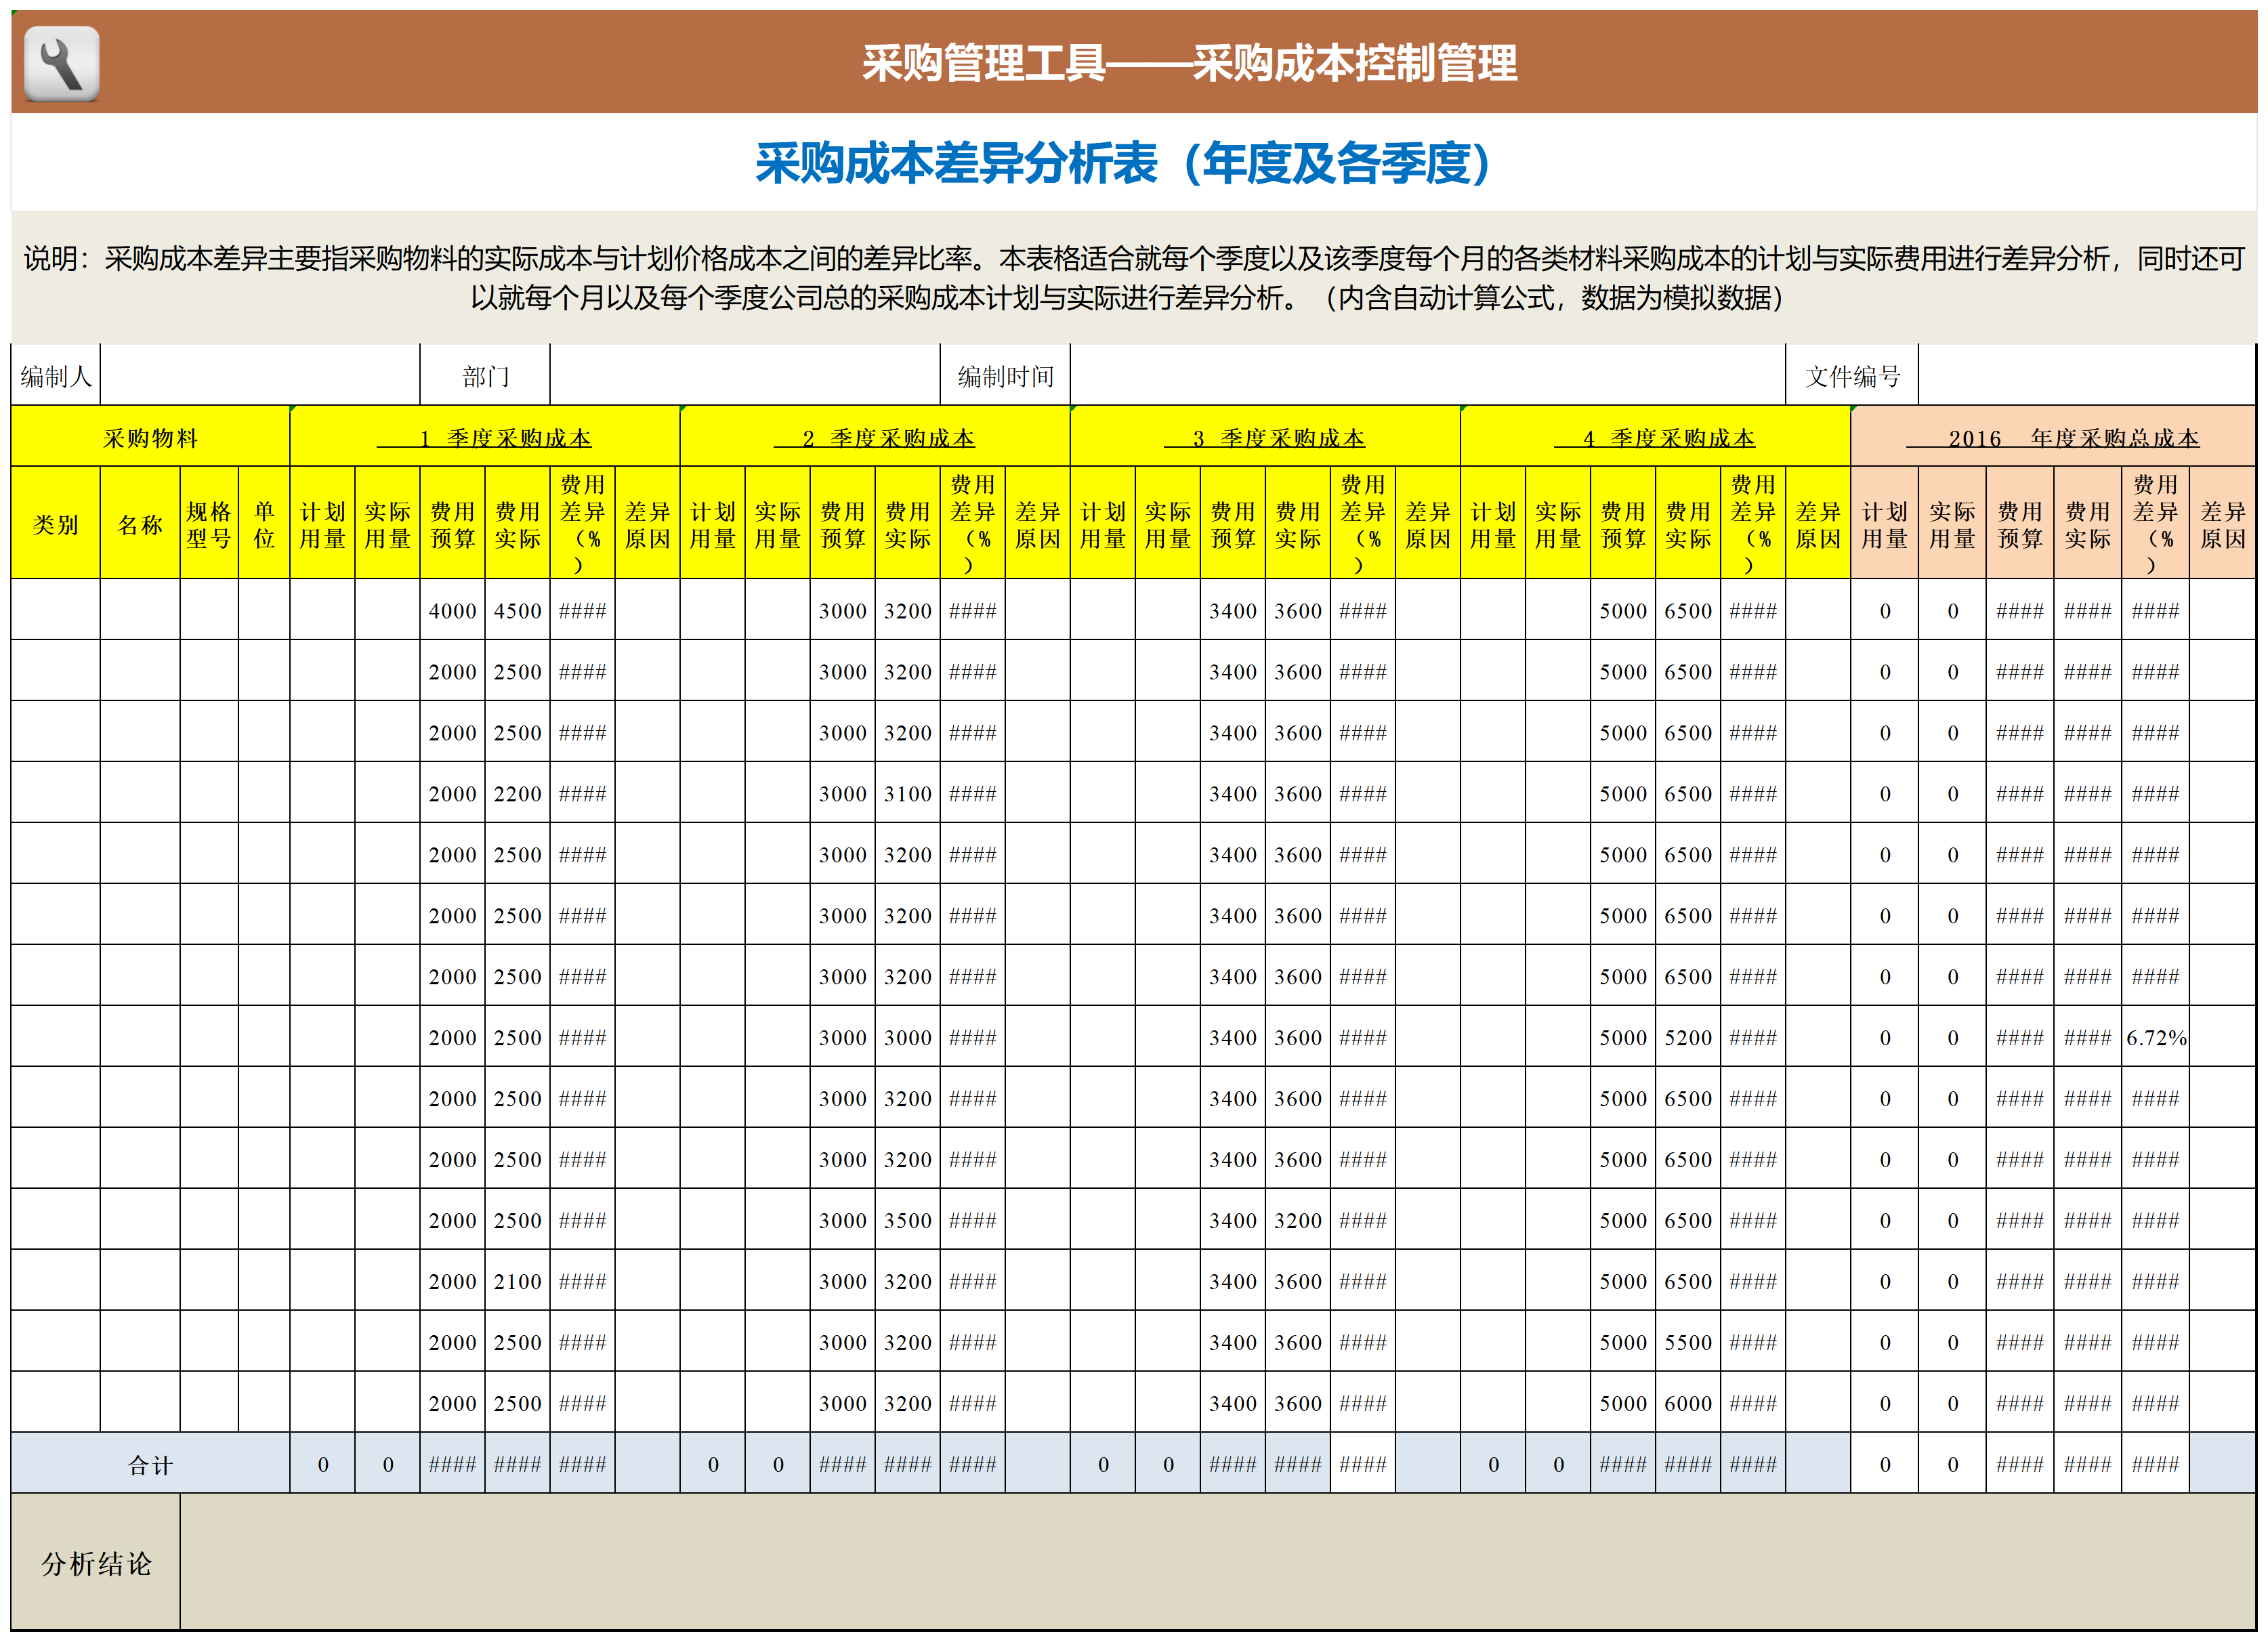Click 计划用量 header under 1 季度
Viewport: 2268px width, 1642px height.
click(x=323, y=523)
